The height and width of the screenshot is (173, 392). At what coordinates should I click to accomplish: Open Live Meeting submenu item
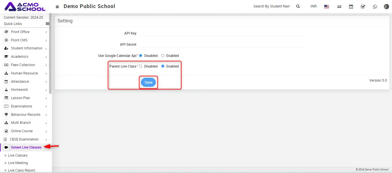[18, 163]
